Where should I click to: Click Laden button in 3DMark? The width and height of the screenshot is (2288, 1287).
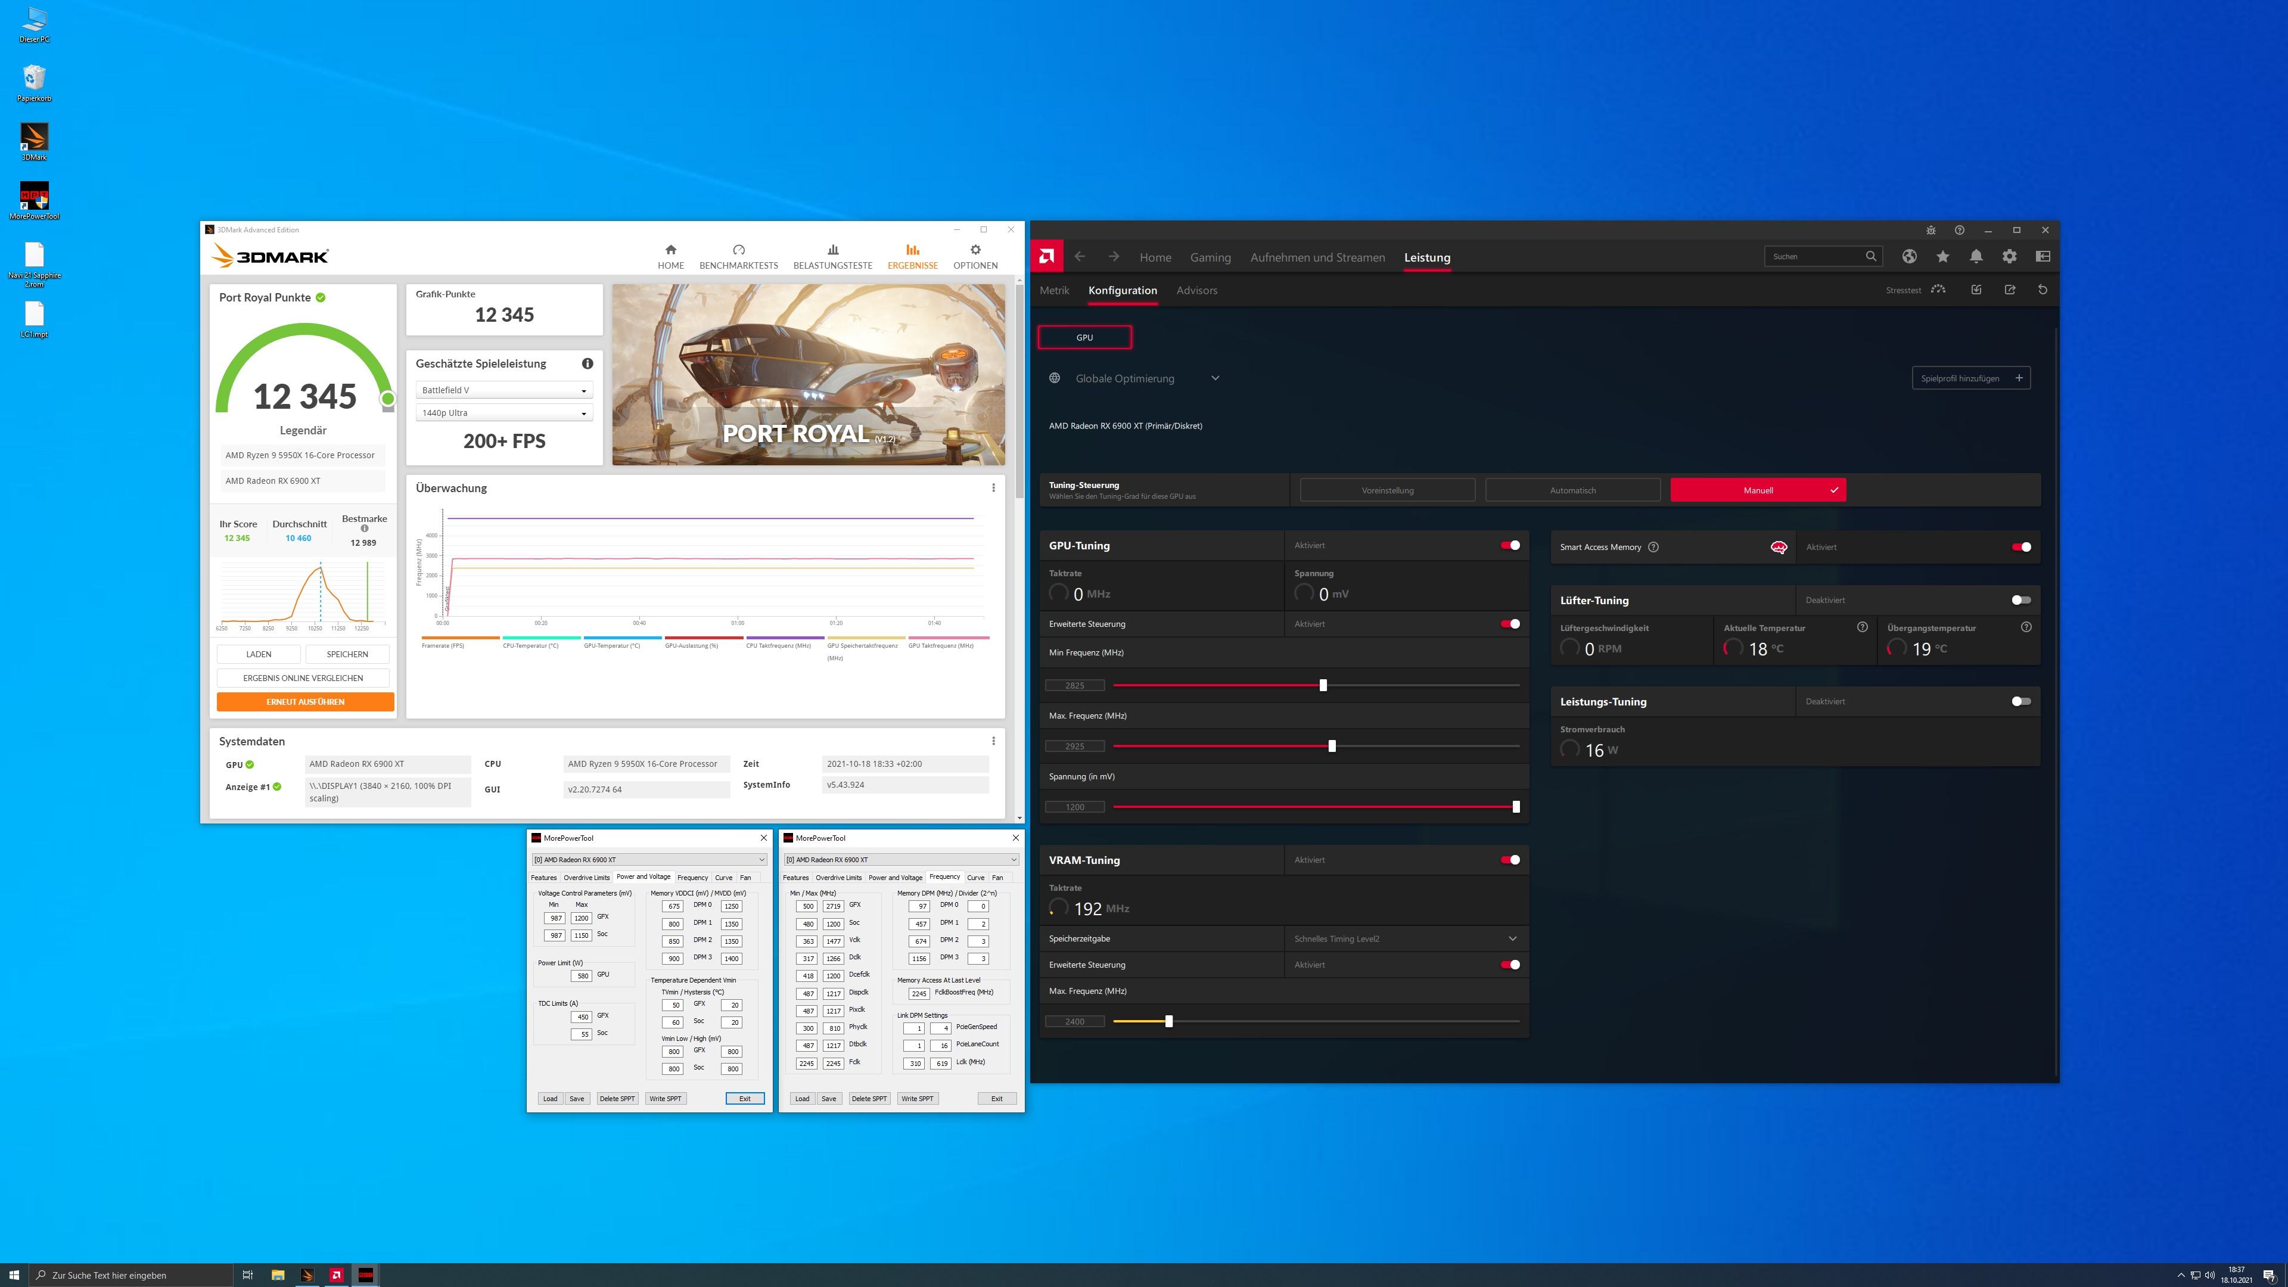[259, 654]
